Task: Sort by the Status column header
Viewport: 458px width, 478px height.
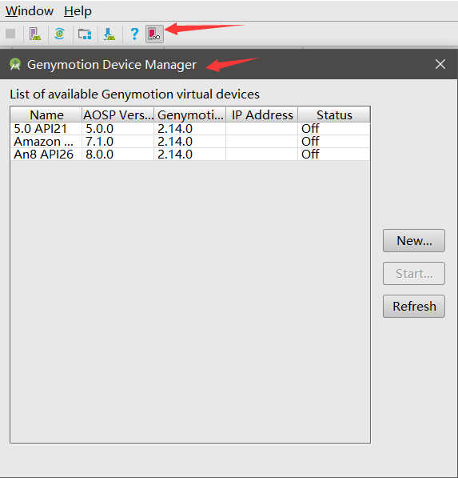Action: 334,115
